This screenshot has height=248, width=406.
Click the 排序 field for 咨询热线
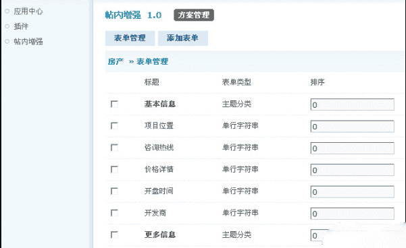click(353, 148)
